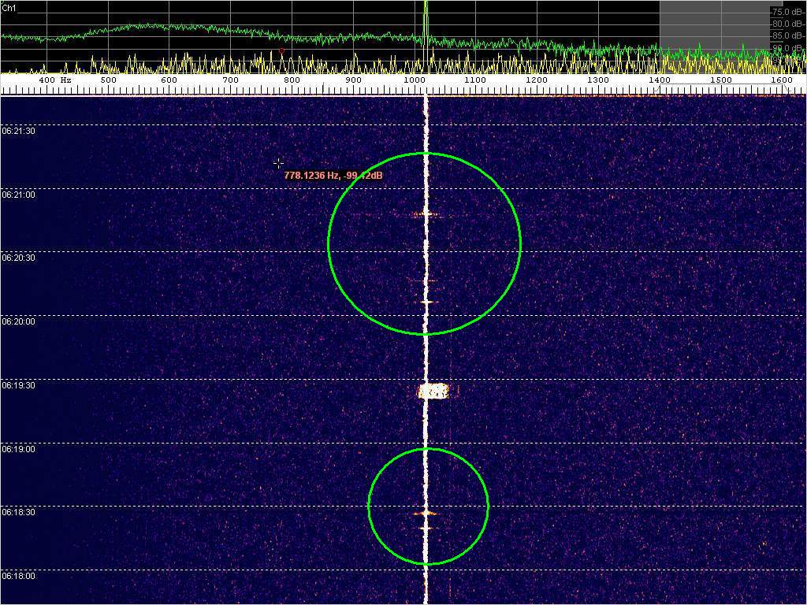This screenshot has height=605, width=807.
Task: Click the 1200 mark on the frequency scale
Action: 537,80
